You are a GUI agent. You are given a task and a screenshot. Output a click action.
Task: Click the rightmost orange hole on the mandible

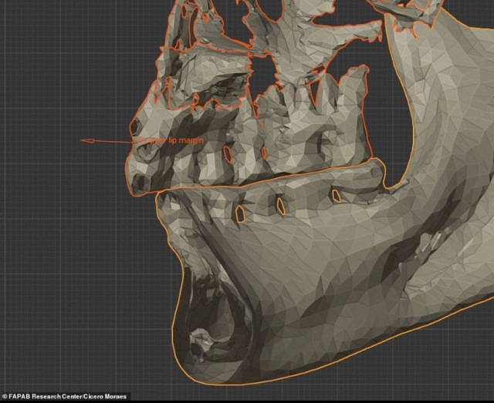tap(336, 196)
